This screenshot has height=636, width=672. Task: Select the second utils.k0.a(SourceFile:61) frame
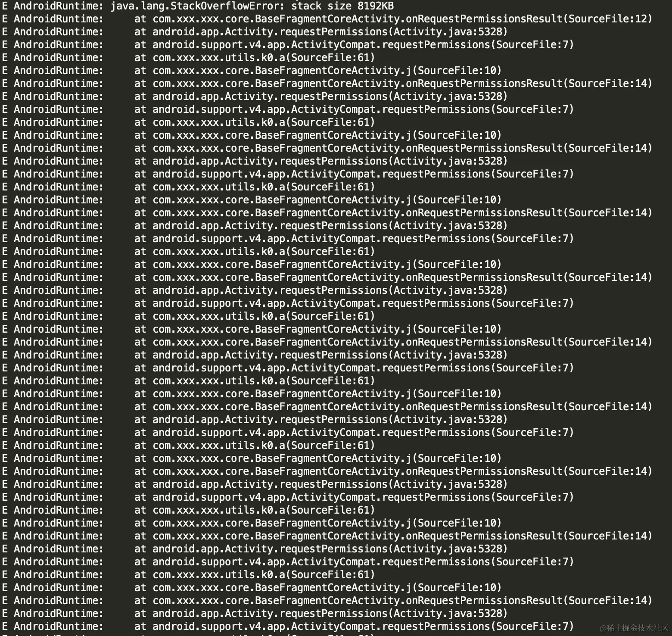[x=255, y=122]
